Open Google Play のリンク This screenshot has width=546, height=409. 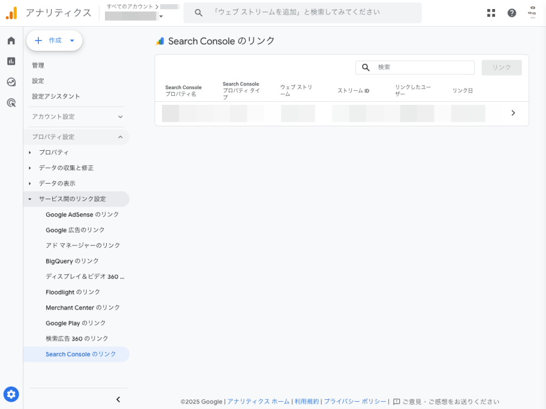(x=76, y=323)
